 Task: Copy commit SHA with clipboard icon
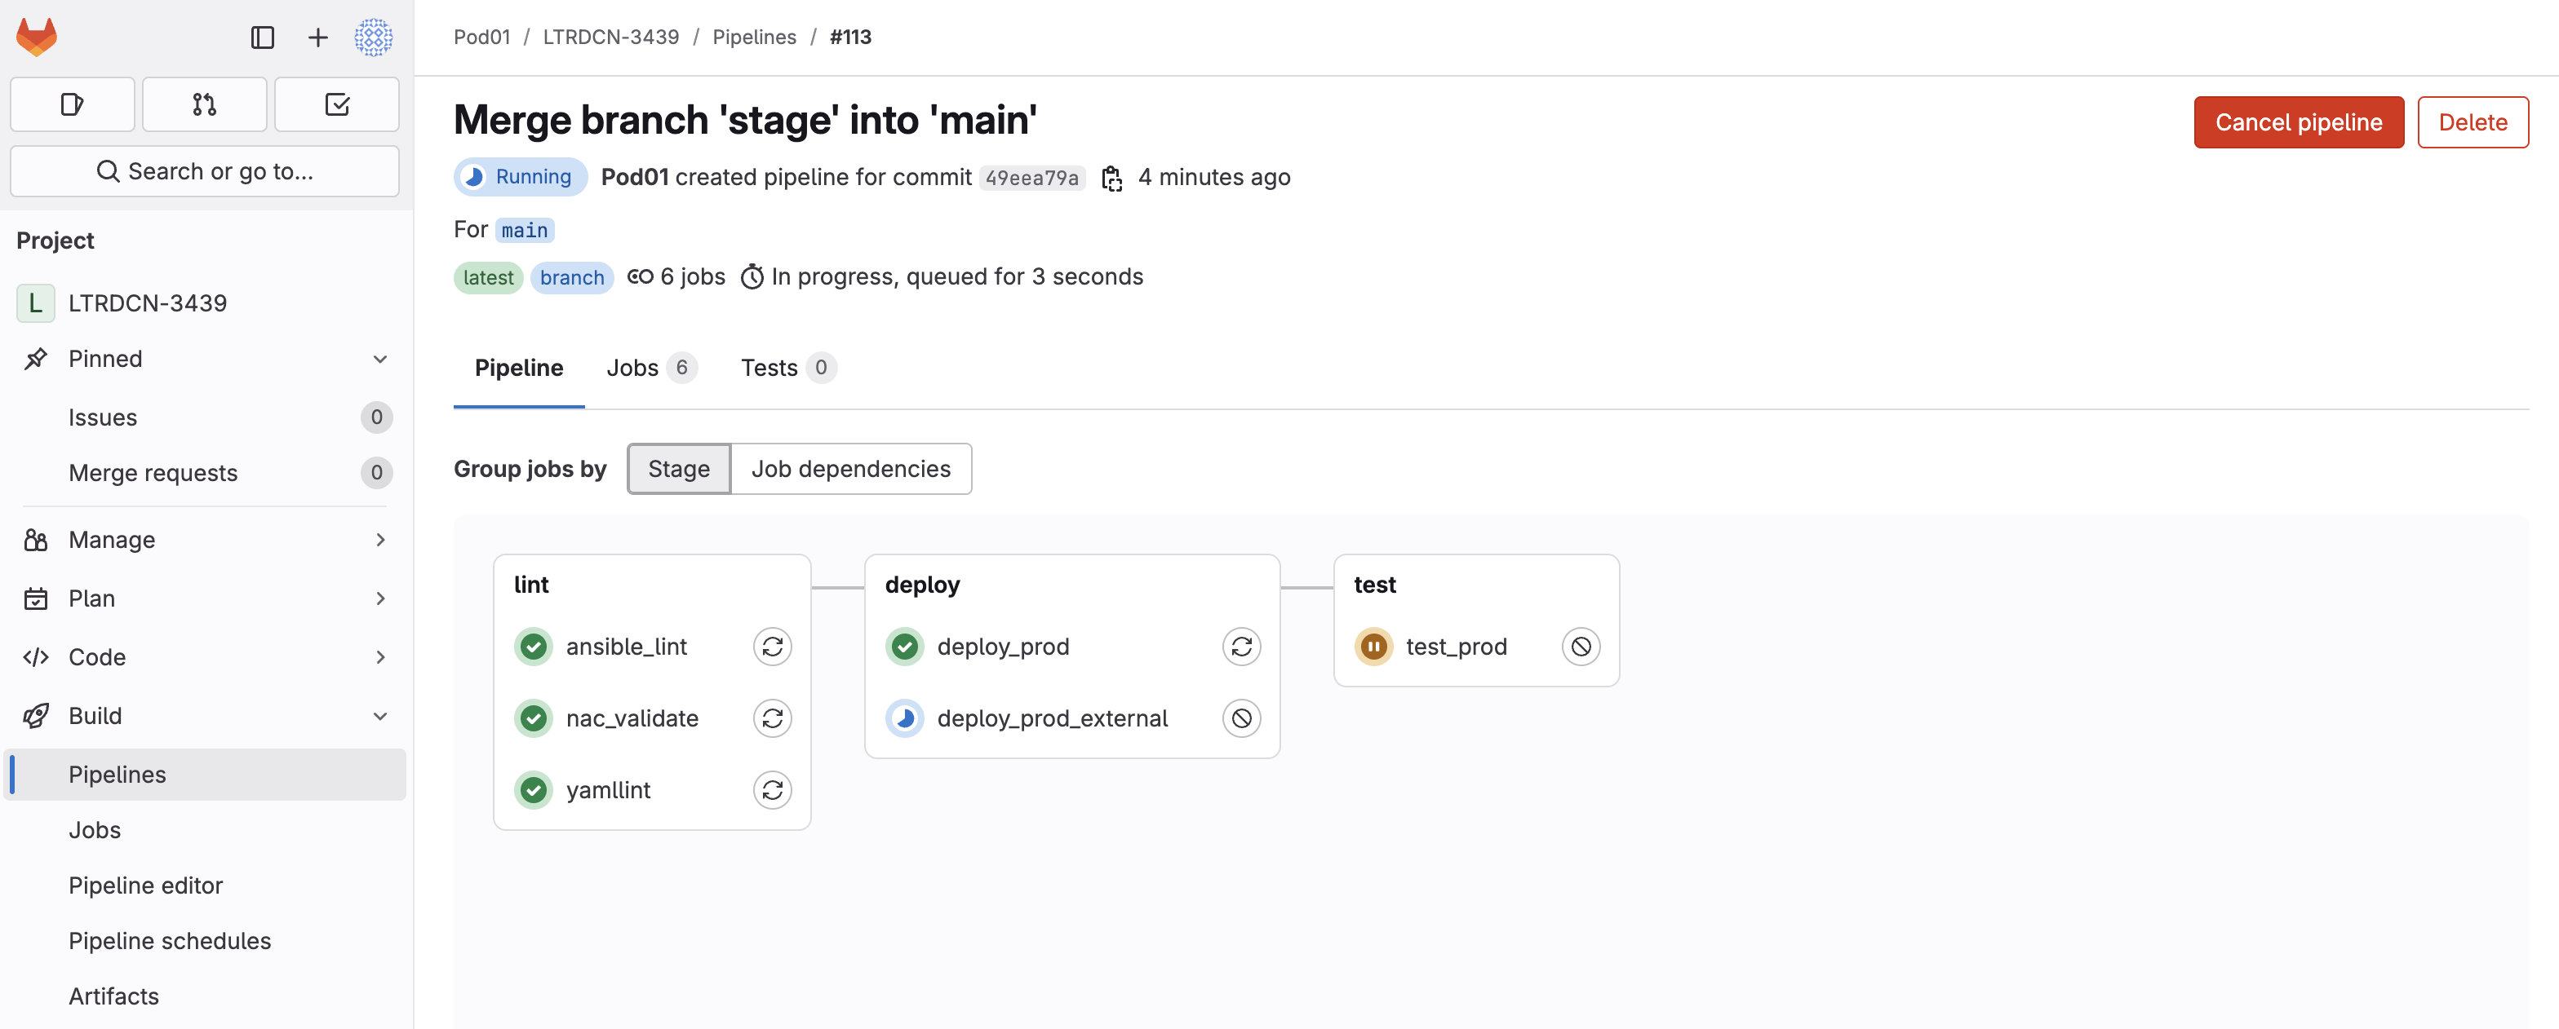tap(1111, 178)
